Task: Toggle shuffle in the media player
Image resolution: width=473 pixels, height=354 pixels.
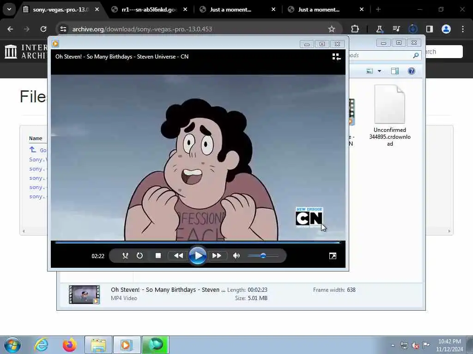Action: (x=125, y=256)
